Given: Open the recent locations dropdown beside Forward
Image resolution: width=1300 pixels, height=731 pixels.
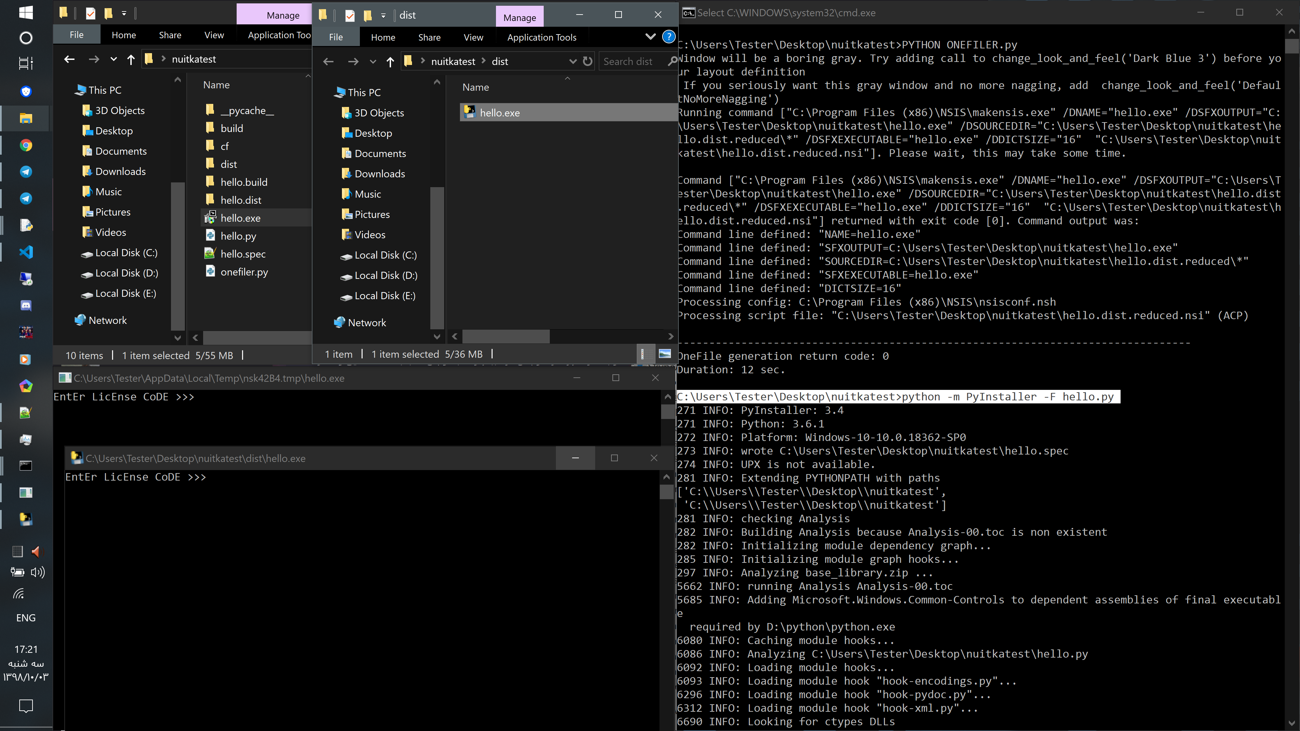Looking at the screenshot, I should [x=372, y=62].
